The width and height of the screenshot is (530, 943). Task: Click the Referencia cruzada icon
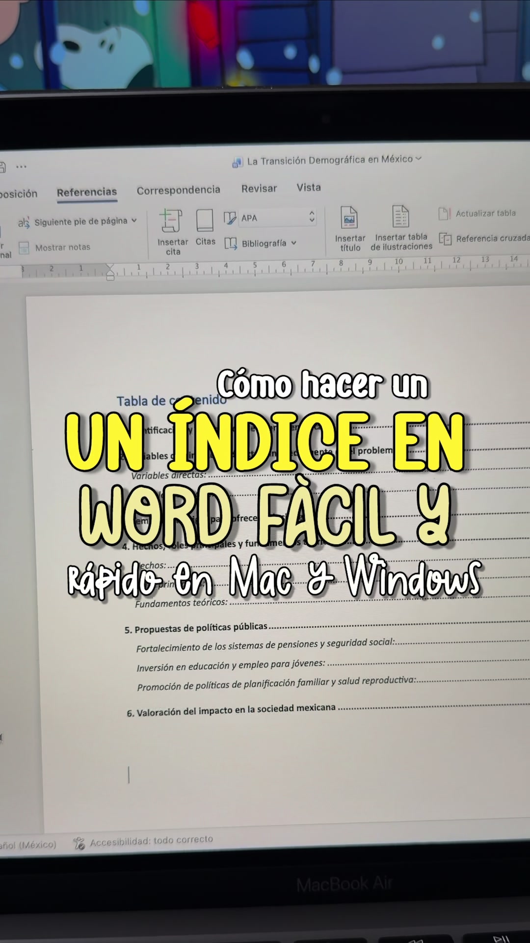[445, 239]
